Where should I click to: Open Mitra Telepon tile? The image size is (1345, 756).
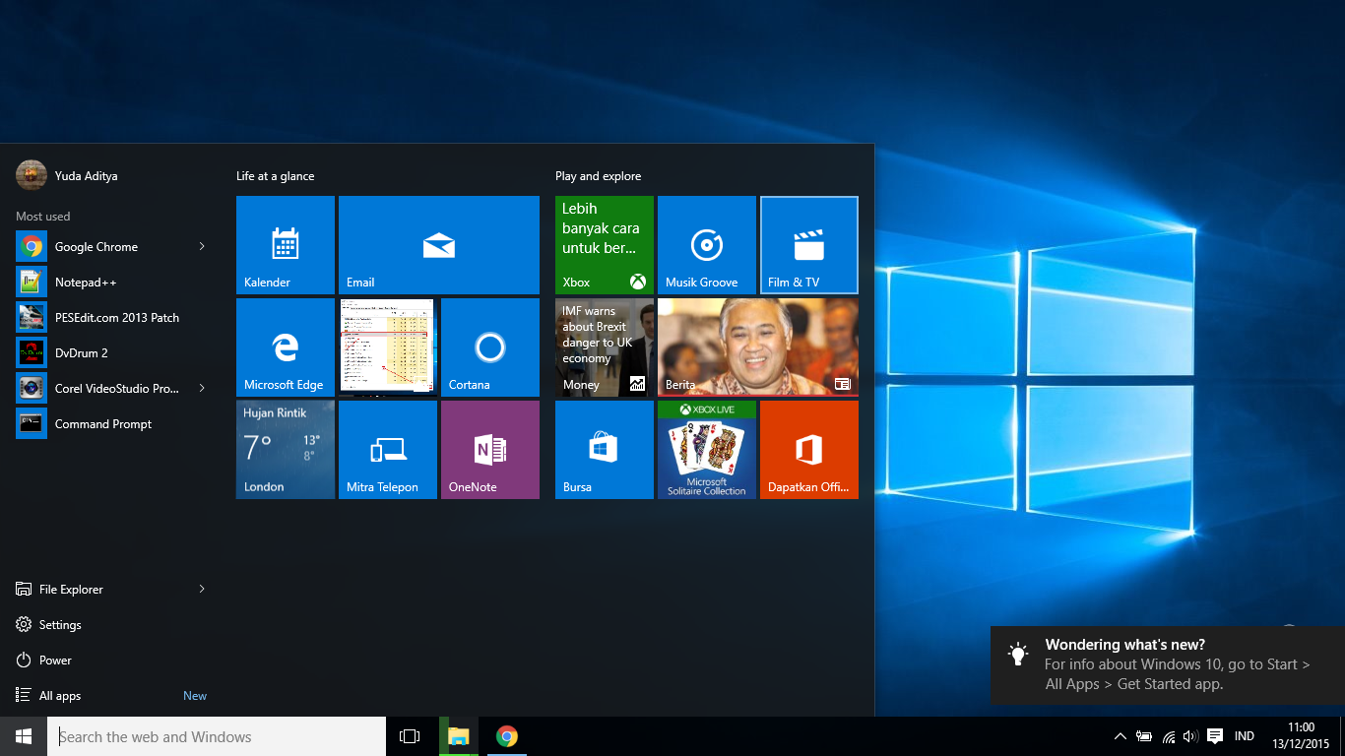(x=388, y=450)
